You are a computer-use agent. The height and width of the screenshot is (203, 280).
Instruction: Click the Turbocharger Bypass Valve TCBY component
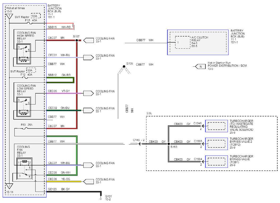click(217, 161)
